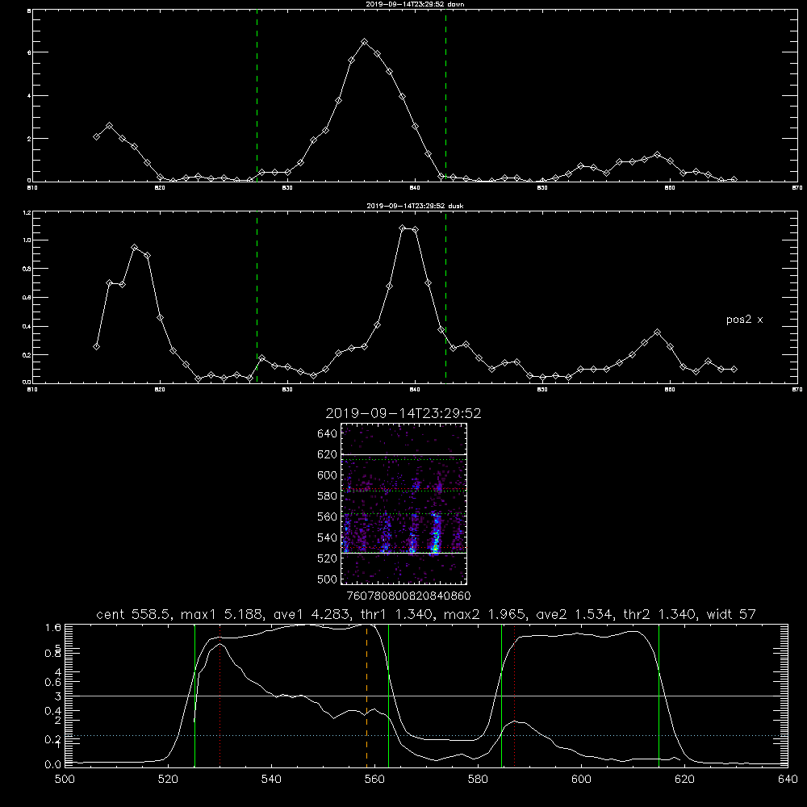Click the solid green line near 585 in bottom plot

tap(502, 696)
